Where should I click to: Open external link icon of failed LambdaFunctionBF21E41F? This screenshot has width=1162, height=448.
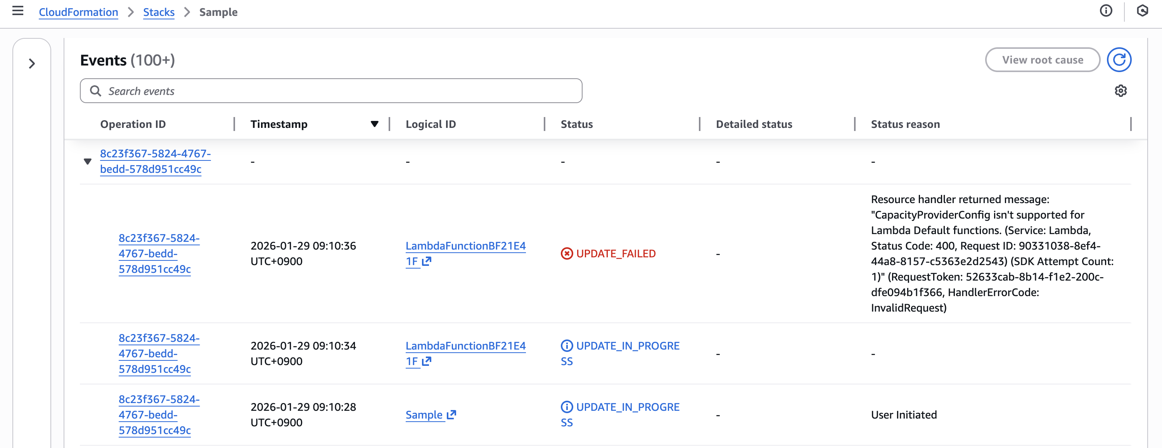click(426, 262)
